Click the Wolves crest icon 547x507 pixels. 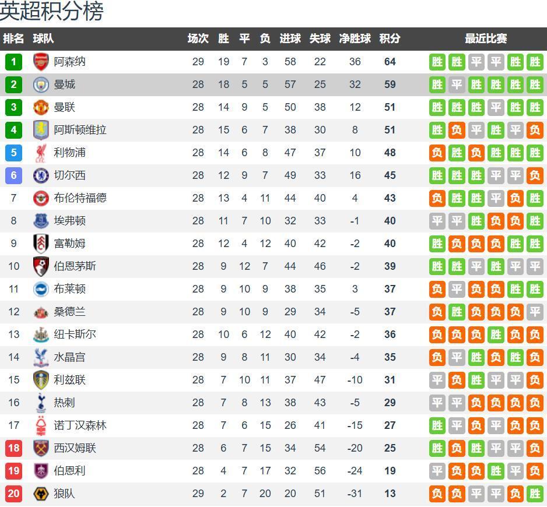click(x=41, y=494)
